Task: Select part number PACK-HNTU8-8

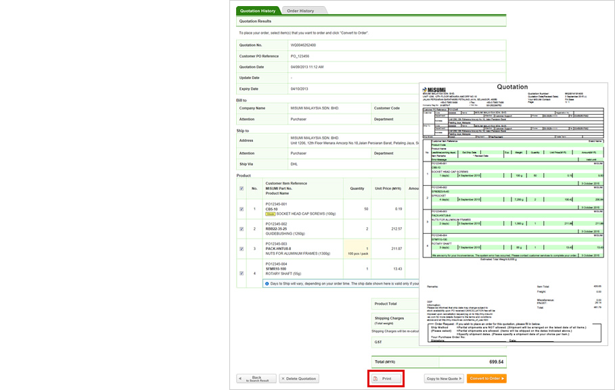Action: click(279, 249)
